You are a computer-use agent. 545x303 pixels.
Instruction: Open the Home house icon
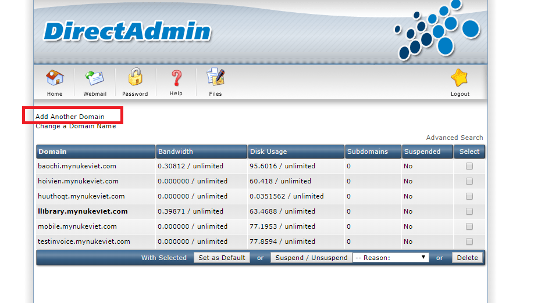pos(55,78)
